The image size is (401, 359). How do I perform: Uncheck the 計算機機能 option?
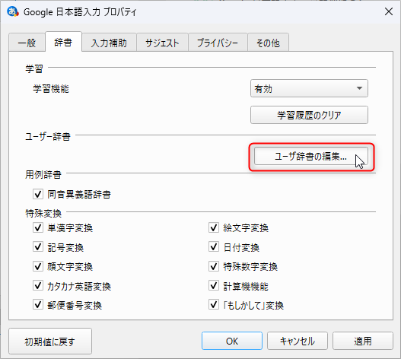(x=214, y=286)
